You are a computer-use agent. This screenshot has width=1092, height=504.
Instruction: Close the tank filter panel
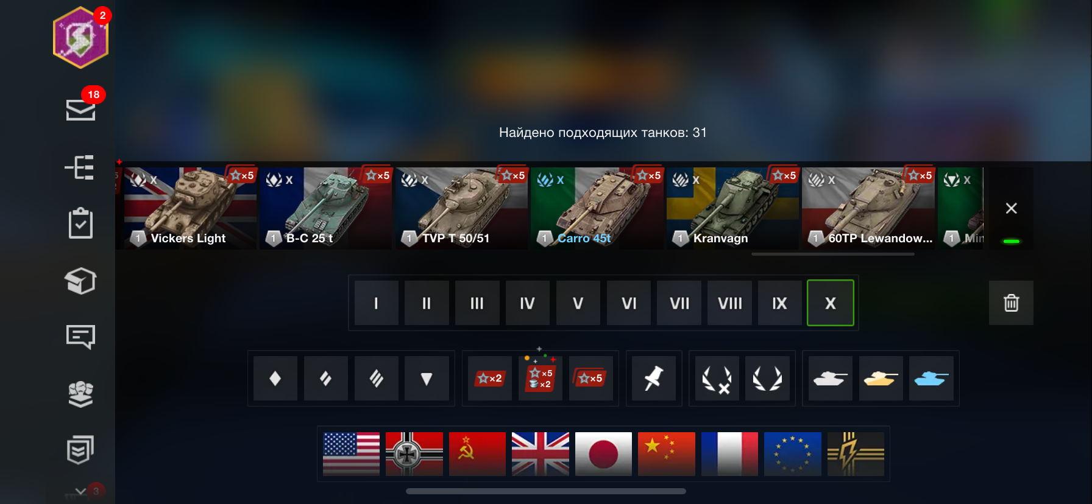[x=1011, y=208]
